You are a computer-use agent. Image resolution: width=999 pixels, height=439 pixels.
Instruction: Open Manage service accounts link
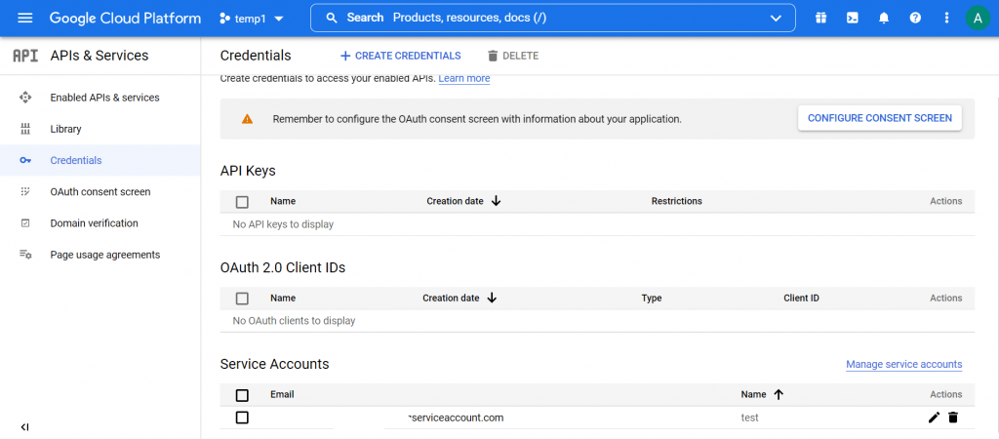[904, 365]
